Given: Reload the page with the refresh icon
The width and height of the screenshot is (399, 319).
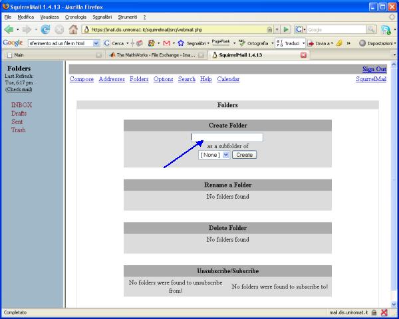Looking at the screenshot, I should pos(45,29).
